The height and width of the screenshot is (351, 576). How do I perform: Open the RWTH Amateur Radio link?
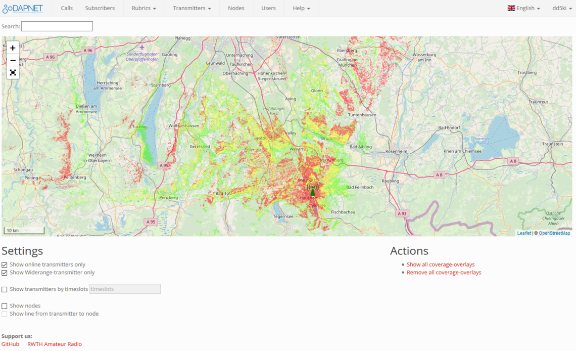[x=55, y=344]
